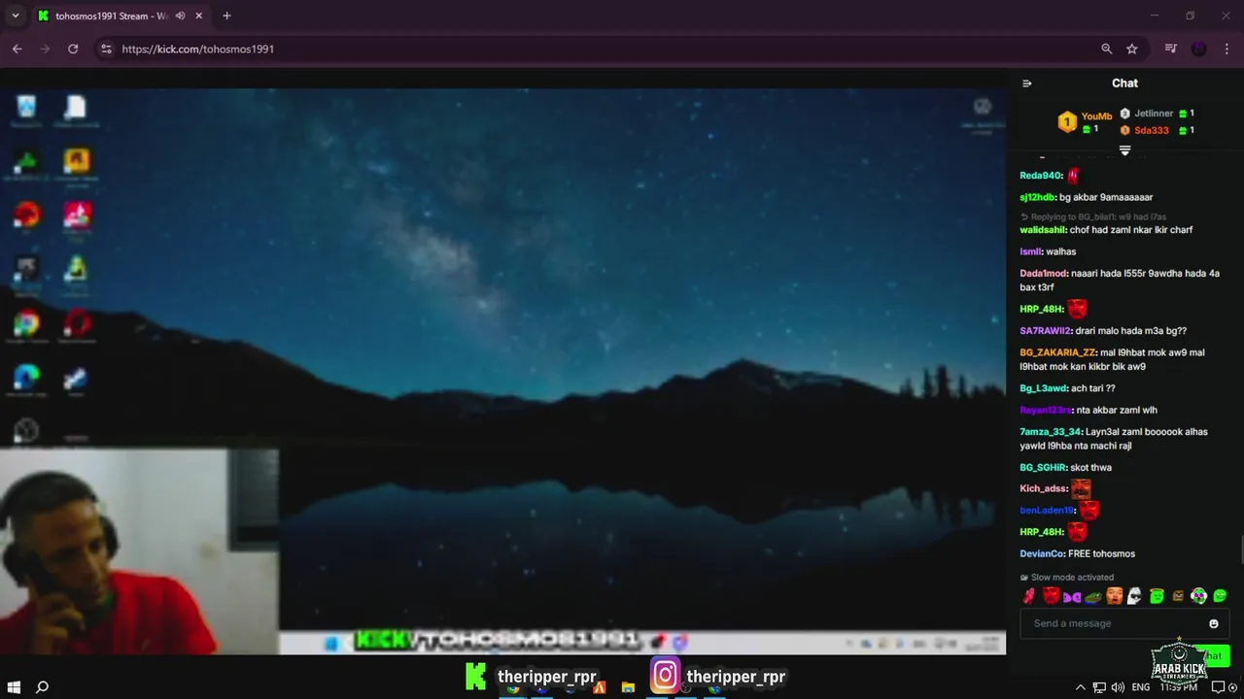Open the volume tray icon
The width and height of the screenshot is (1244, 699).
(x=1118, y=687)
